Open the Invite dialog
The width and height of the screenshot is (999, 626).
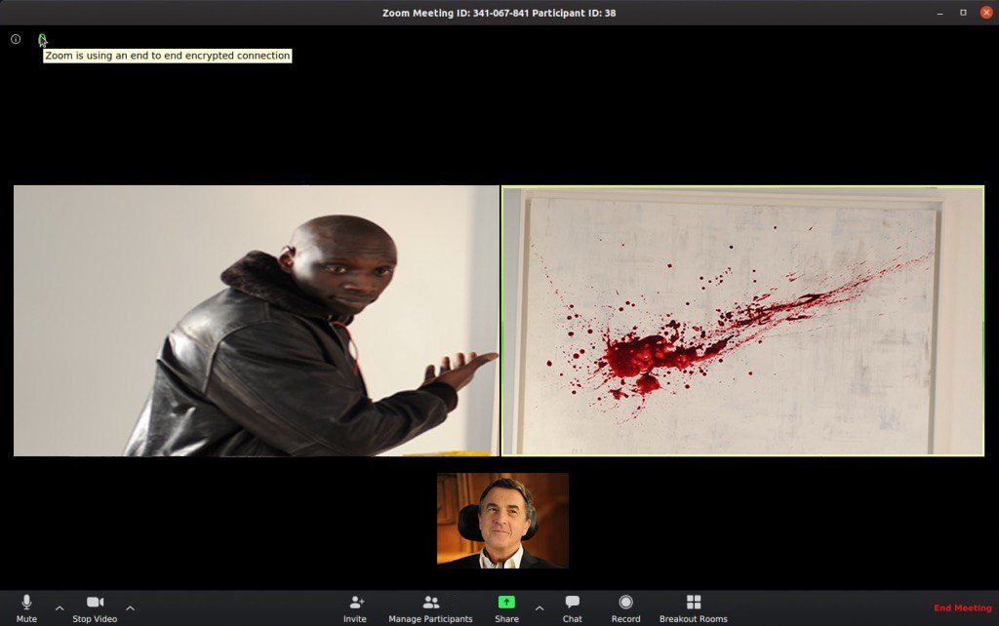(355, 608)
